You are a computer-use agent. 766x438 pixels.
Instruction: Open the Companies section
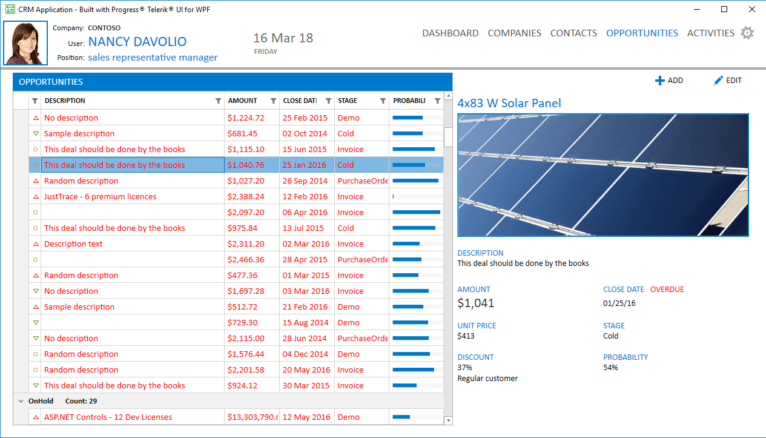pos(514,33)
